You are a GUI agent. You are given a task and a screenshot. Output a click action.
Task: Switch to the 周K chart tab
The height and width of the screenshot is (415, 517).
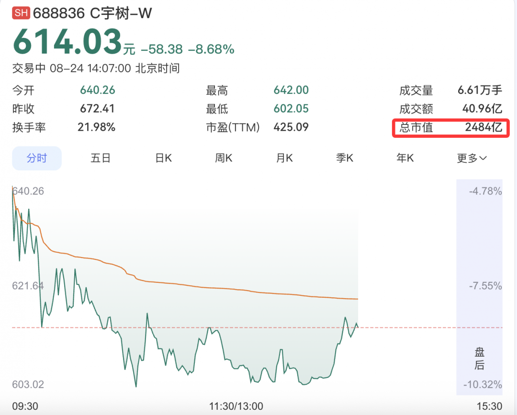click(224, 158)
